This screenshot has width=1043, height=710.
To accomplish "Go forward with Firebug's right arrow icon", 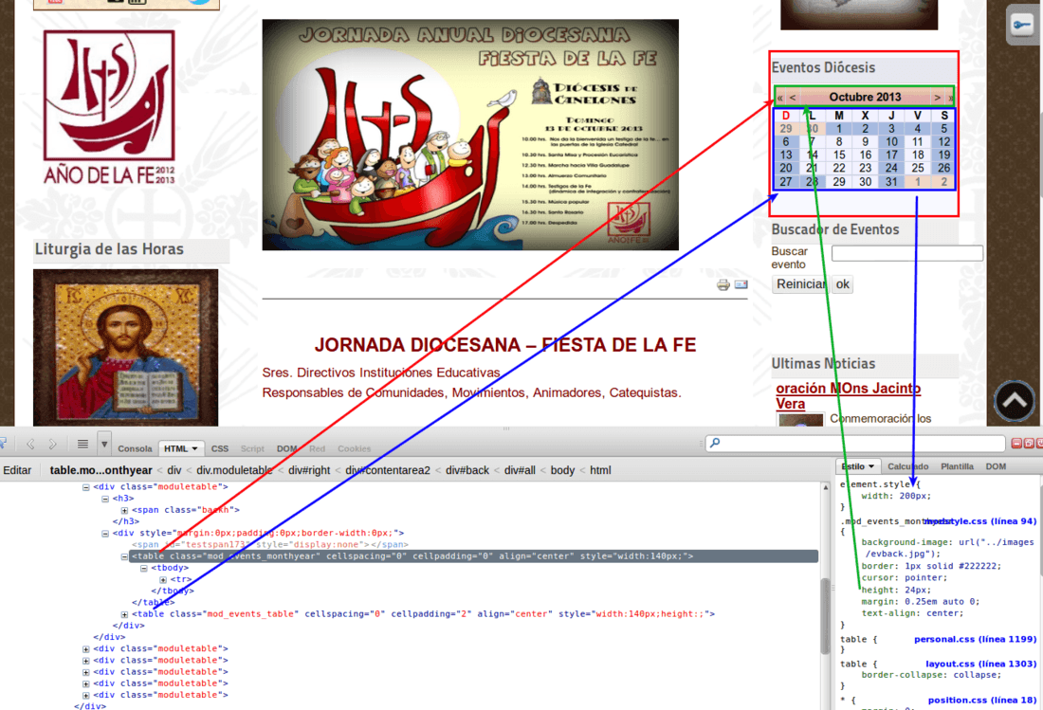I will [x=53, y=444].
